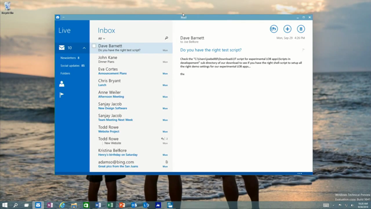Click the reply indicator on the Todd Rowe New Website row
The height and width of the screenshot is (209, 371).
162,139
